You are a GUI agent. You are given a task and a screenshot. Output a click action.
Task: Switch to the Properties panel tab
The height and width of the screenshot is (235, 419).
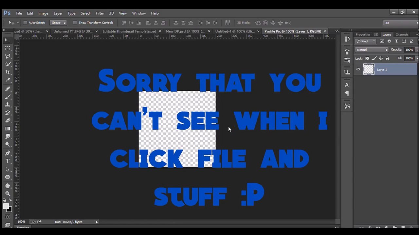(363, 35)
